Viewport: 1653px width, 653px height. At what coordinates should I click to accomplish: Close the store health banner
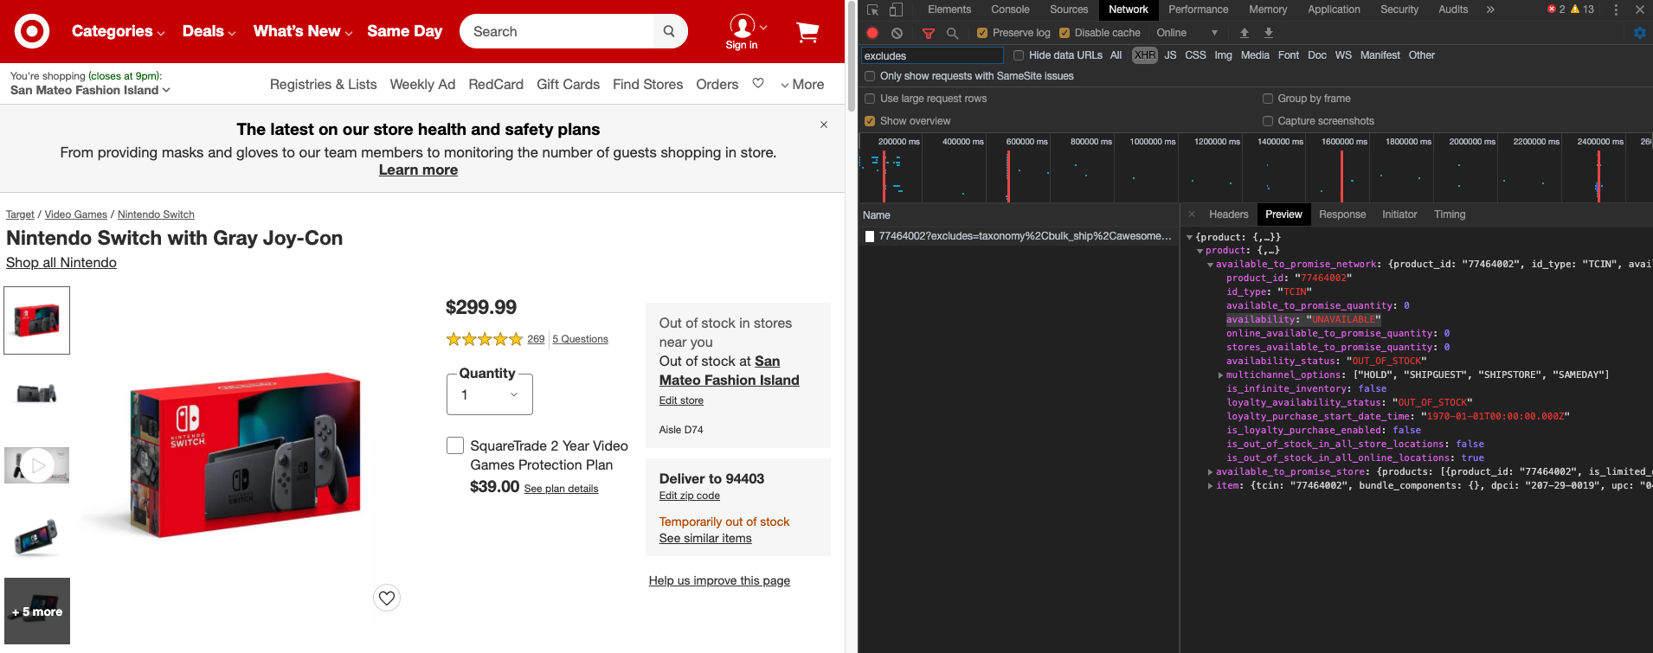[x=824, y=125]
